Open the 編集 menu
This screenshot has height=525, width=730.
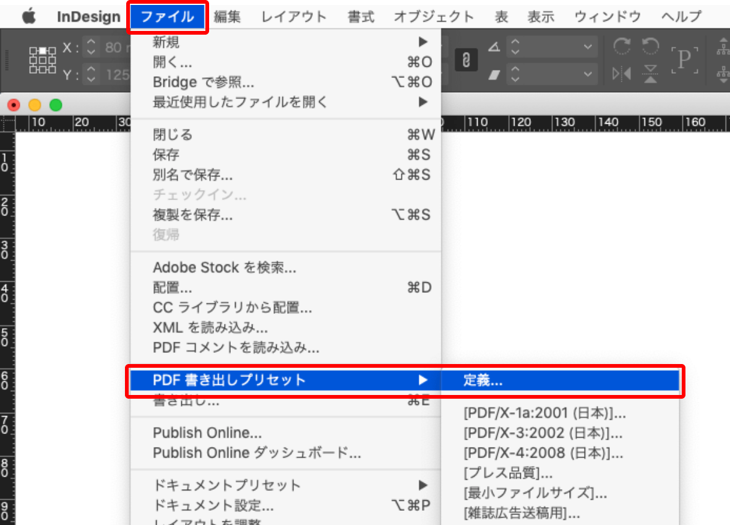coord(227,17)
